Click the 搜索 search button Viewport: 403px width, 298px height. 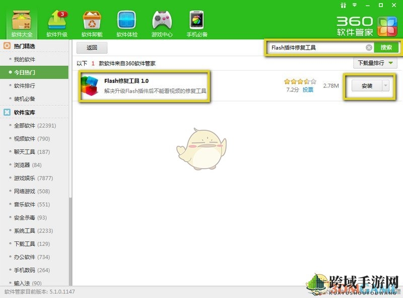(x=386, y=47)
